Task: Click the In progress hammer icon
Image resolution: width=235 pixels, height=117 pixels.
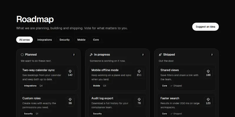Action: [x=91, y=55]
